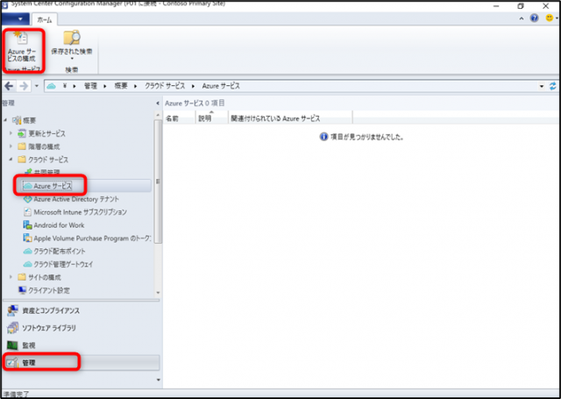This screenshot has width=561, height=399.
Task: Click the tree scrollbar down arrow
Action: click(158, 293)
